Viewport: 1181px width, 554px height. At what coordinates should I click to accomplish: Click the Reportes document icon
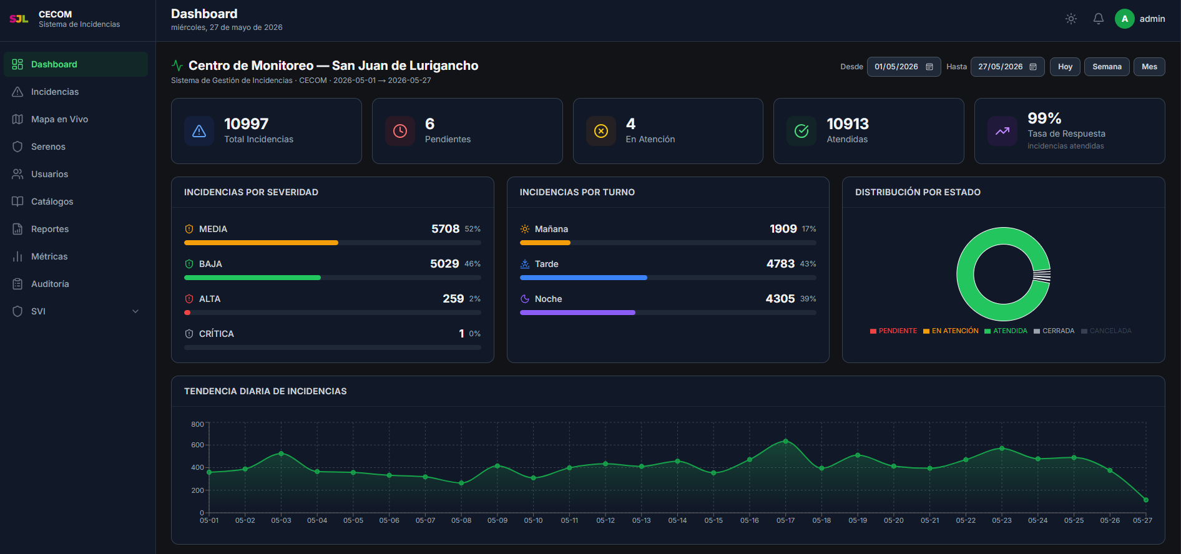click(17, 229)
